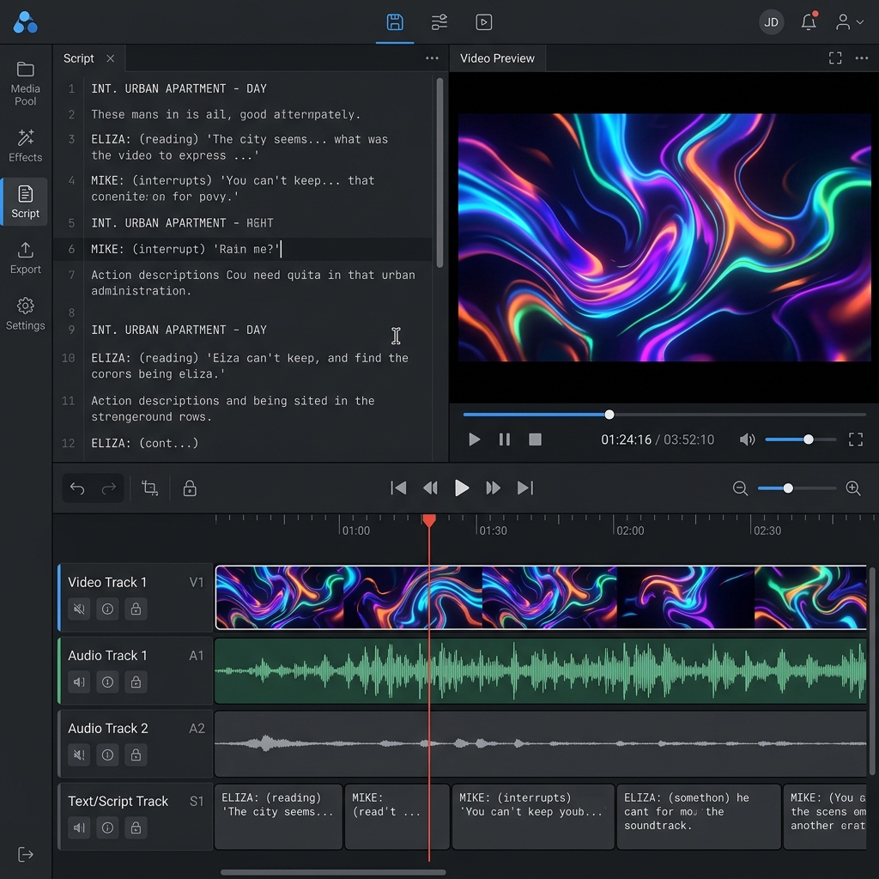Select 'ELIZA: (somethon)' subtitle clip
879x879 pixels.
699,817
